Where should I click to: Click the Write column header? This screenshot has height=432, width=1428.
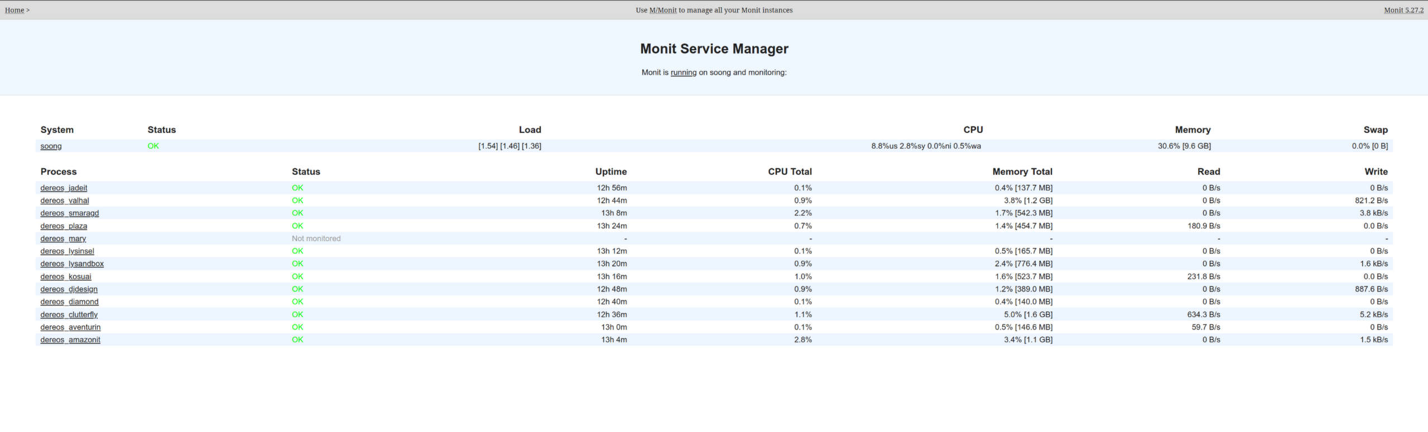[x=1376, y=171]
